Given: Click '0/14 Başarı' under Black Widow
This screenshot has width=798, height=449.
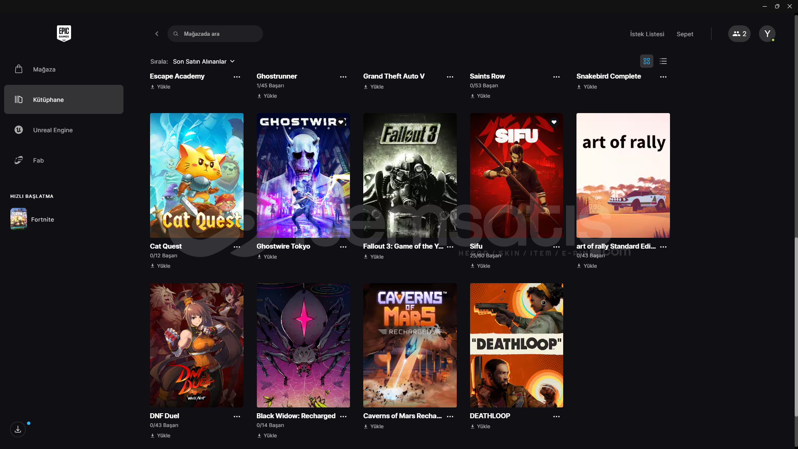Looking at the screenshot, I should click(270, 425).
